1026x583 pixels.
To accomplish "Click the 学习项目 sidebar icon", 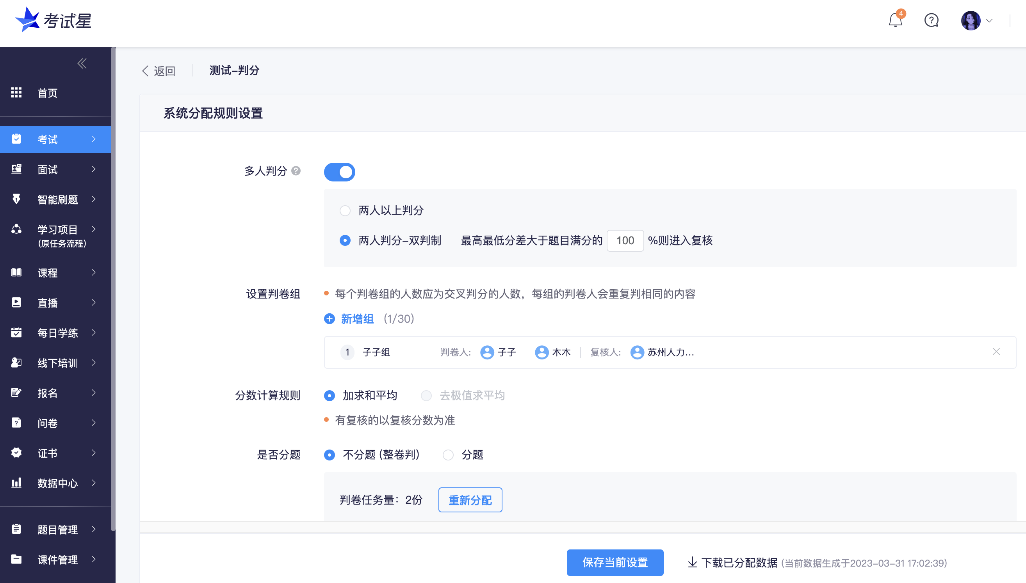I will pyautogui.click(x=16, y=229).
